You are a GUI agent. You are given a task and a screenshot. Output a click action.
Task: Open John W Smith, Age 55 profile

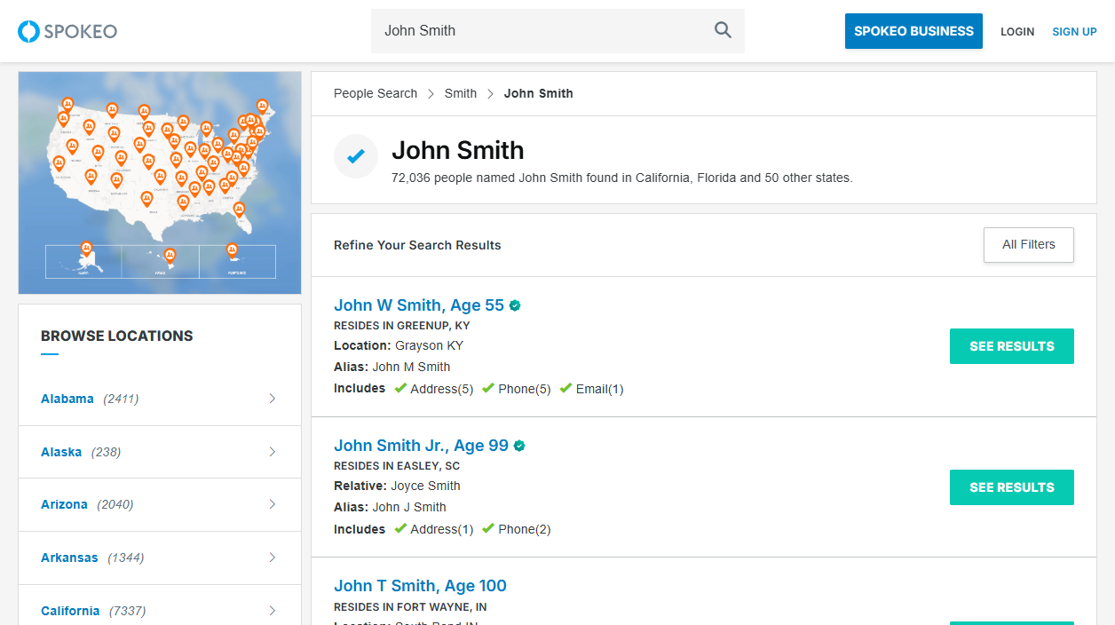pos(419,305)
